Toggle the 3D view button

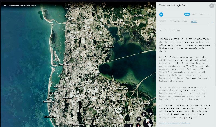click(139, 119)
